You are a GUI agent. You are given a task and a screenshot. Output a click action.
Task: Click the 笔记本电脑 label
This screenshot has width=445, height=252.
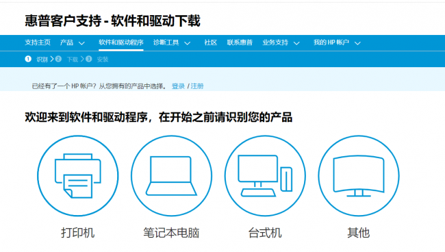point(171,233)
